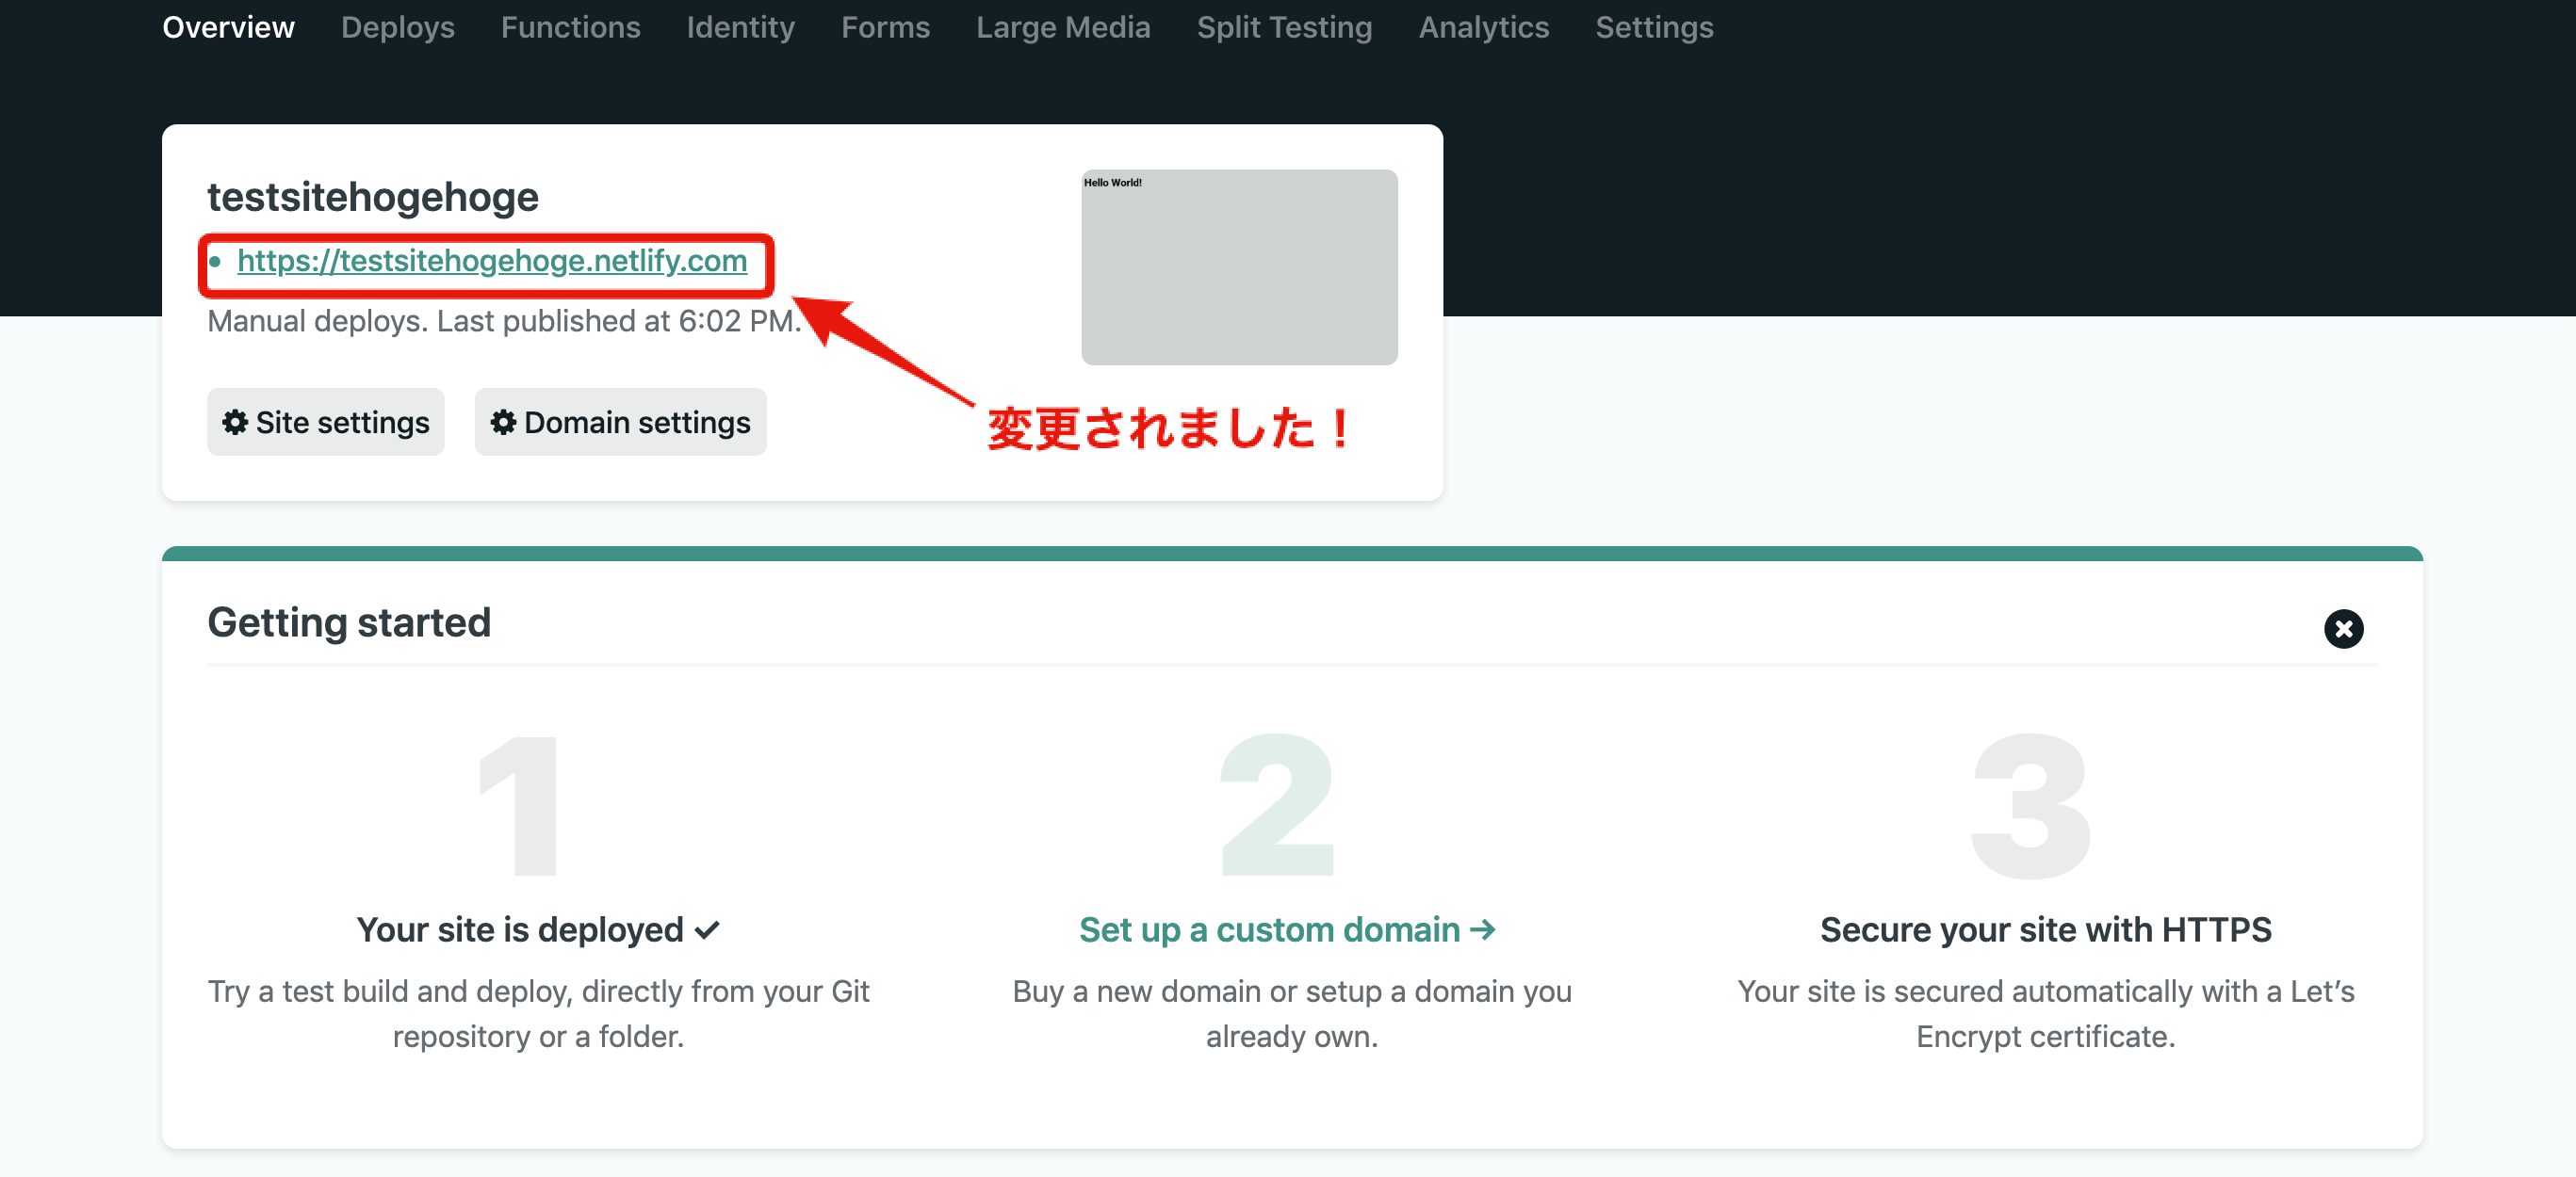2576x1177 pixels.
Task: Go to the Functions tab
Action: click(570, 27)
